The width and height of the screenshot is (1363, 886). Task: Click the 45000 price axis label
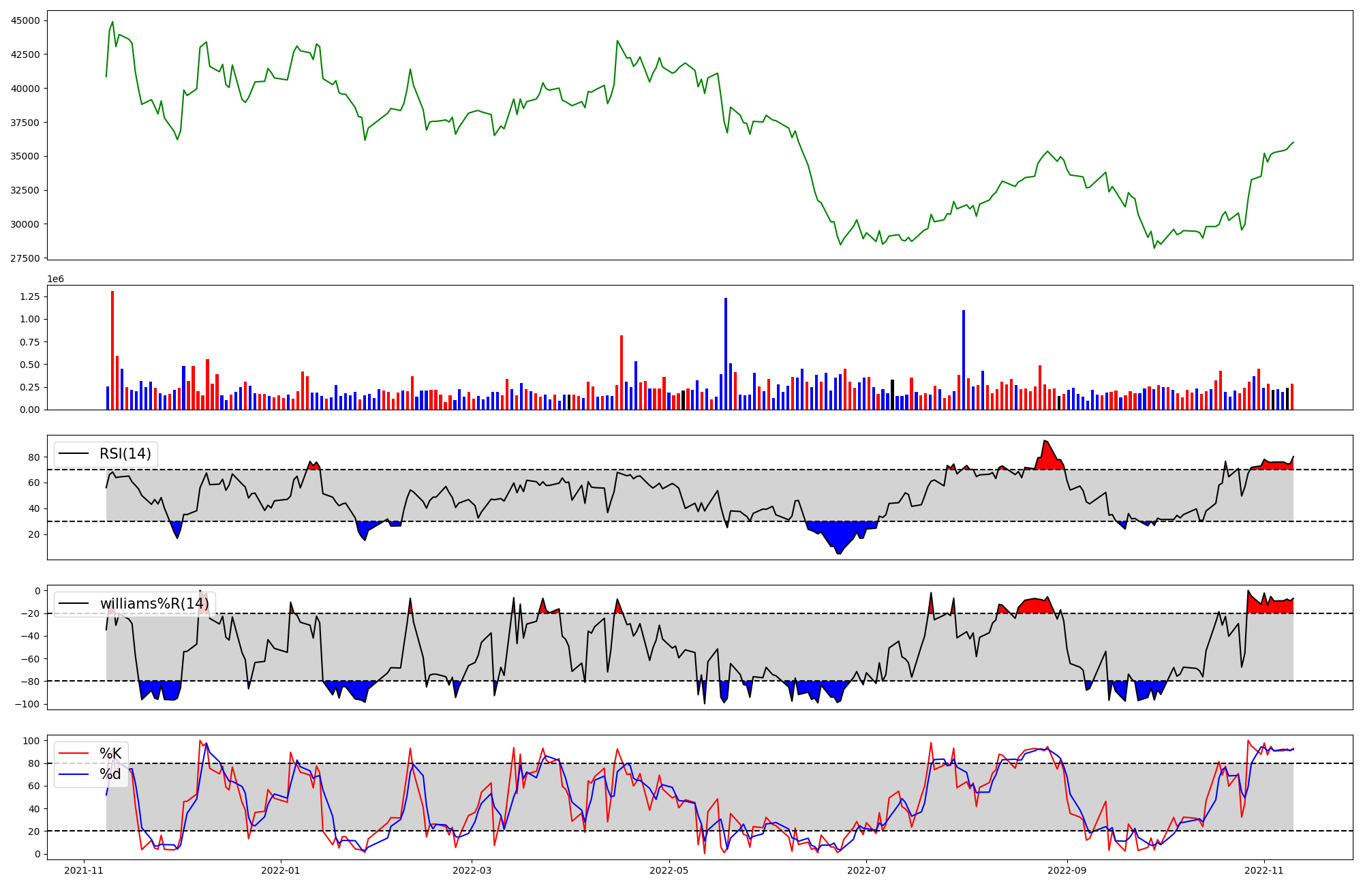[26, 20]
